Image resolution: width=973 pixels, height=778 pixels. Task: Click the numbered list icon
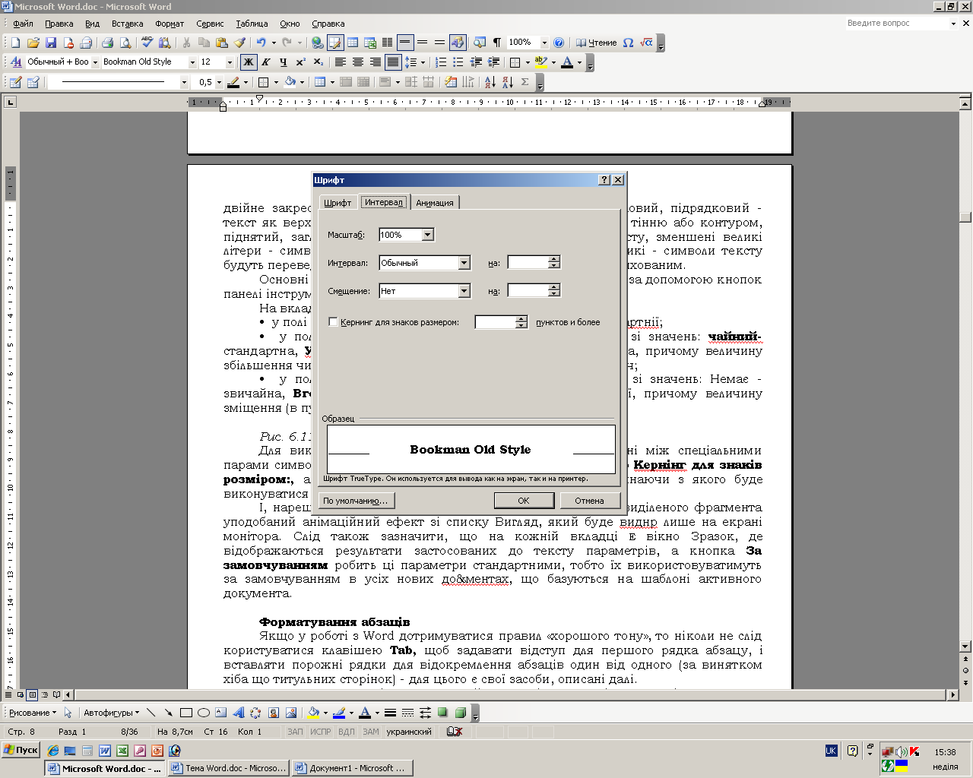tap(441, 62)
